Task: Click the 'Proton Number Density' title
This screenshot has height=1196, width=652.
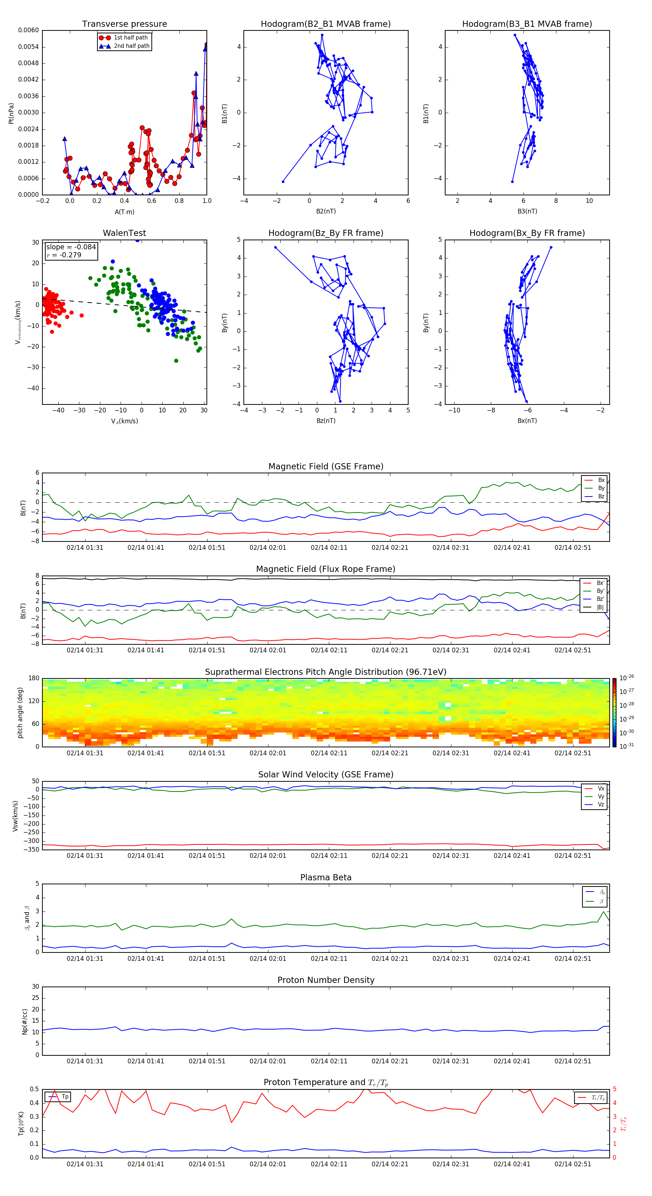Action: (x=326, y=980)
